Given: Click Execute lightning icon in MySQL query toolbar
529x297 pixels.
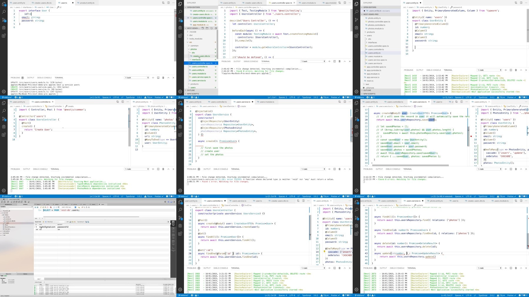Looking at the screenshot, I should point(41,207).
